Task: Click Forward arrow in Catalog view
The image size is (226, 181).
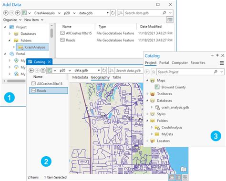Action: point(37,70)
